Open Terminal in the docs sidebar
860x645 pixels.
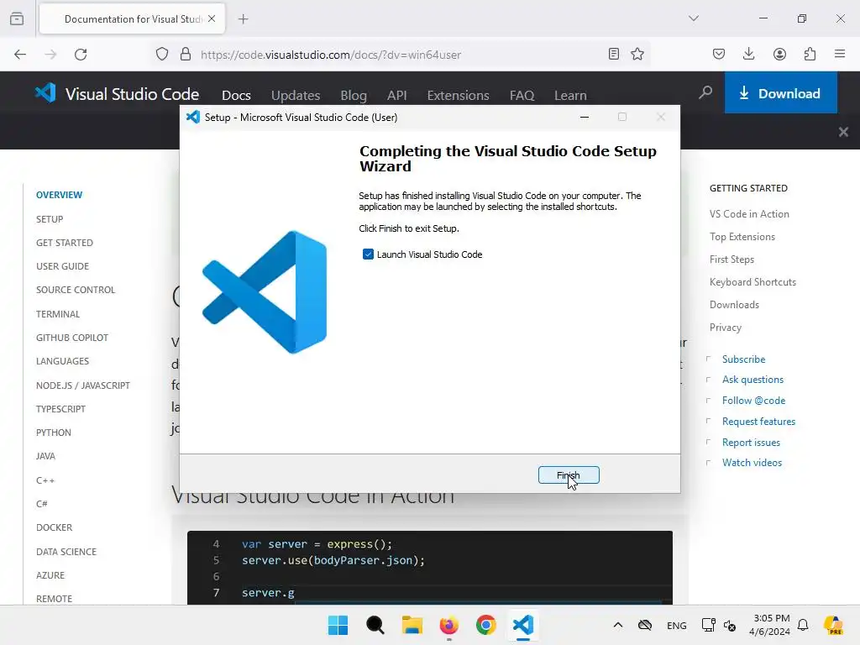point(58,314)
